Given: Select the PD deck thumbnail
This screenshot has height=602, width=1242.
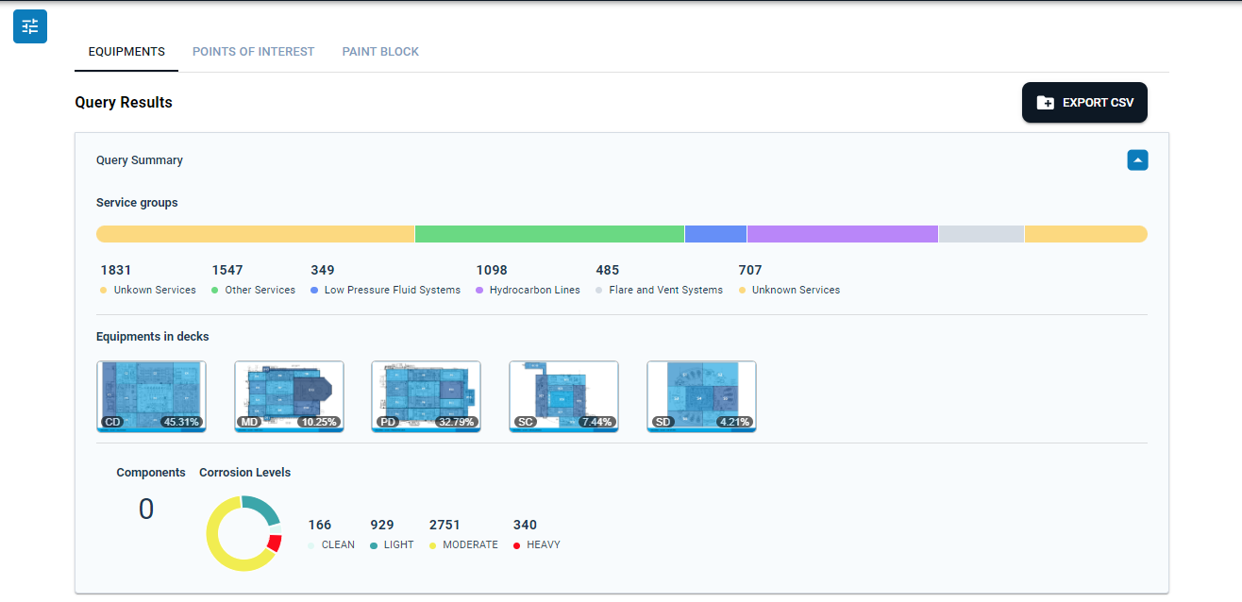Looking at the screenshot, I should click(x=427, y=396).
